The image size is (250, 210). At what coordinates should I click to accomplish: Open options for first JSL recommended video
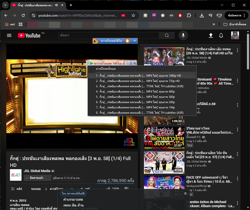point(237,50)
